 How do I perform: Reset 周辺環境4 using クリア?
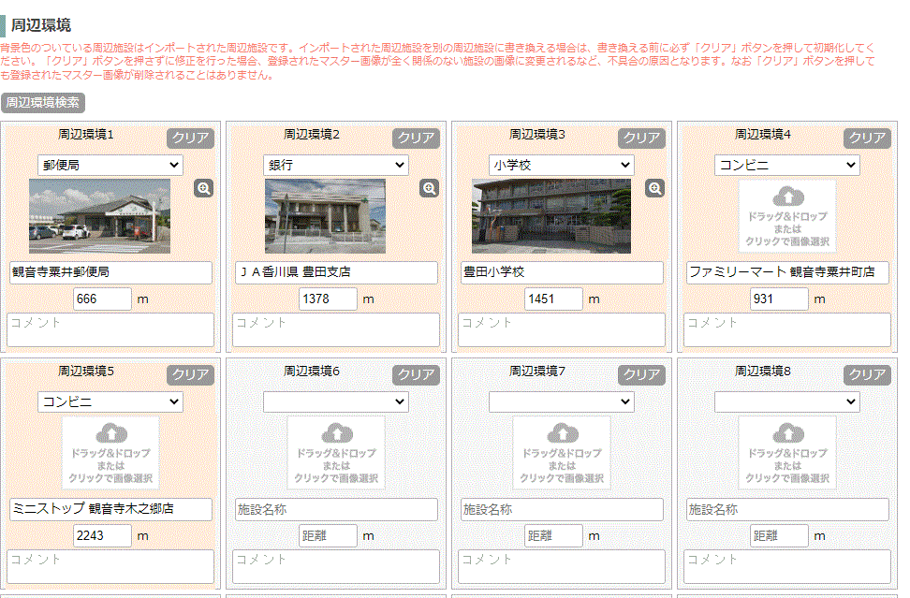pos(867,139)
